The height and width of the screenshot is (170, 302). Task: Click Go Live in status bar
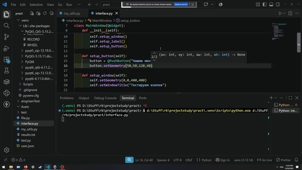[264, 160]
